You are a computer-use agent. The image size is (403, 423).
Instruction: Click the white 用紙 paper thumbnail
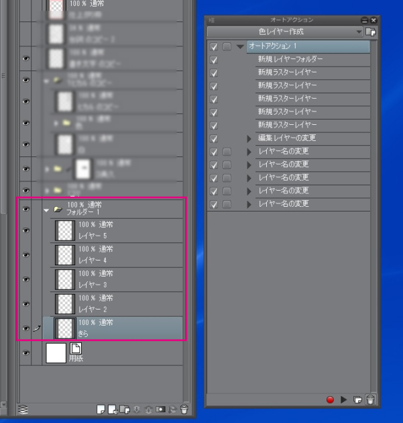pos(56,353)
